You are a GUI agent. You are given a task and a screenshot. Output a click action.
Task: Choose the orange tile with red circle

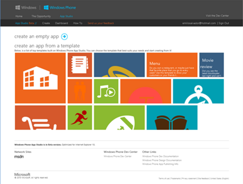pos(146,91)
